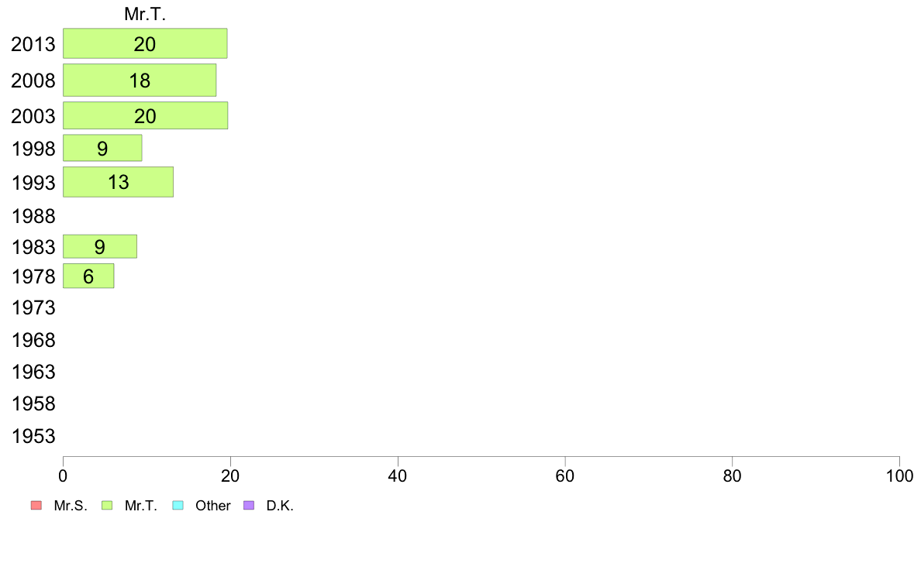Image resolution: width=921 pixels, height=570 pixels.
Task: Click the Other legend text label
Action: [212, 506]
